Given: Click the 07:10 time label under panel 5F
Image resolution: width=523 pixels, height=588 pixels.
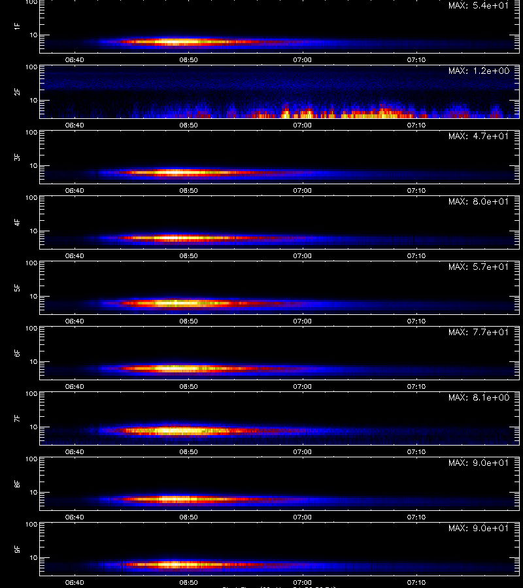Looking at the screenshot, I should click(x=416, y=321).
